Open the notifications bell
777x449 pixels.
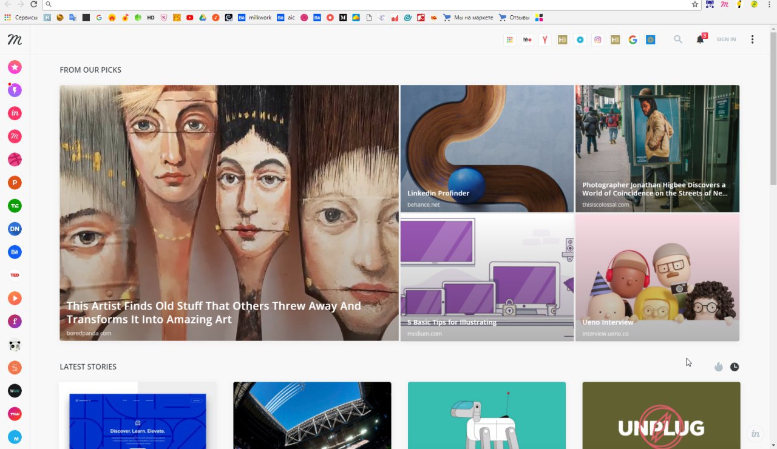pyautogui.click(x=700, y=39)
